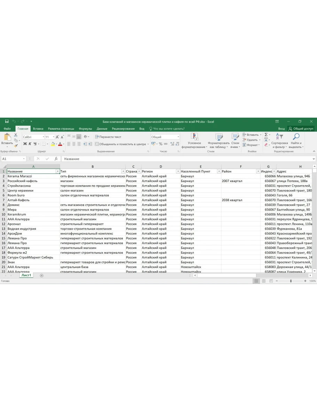Open the font size 11 dropdown
Image resolution: width=317 pixels, height=402 pixels.
pyautogui.click(x=53, y=137)
